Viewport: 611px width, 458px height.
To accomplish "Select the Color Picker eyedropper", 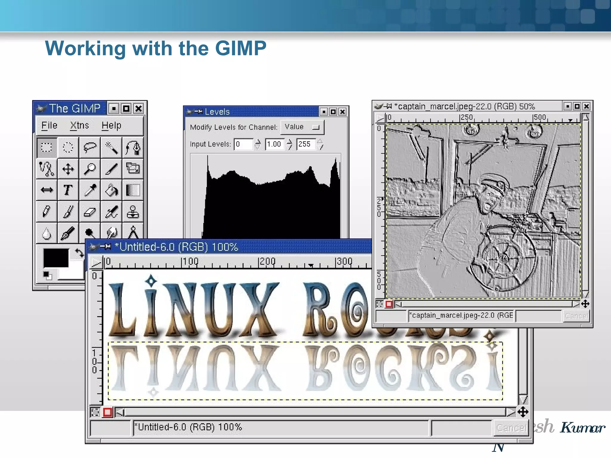I will pyautogui.click(x=90, y=190).
